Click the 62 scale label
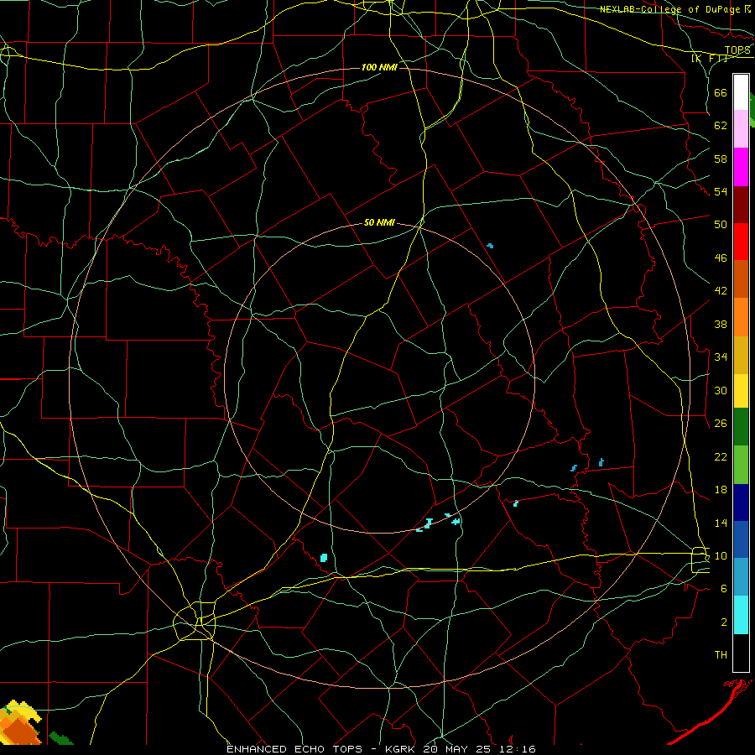755x755 pixels. tap(721, 126)
